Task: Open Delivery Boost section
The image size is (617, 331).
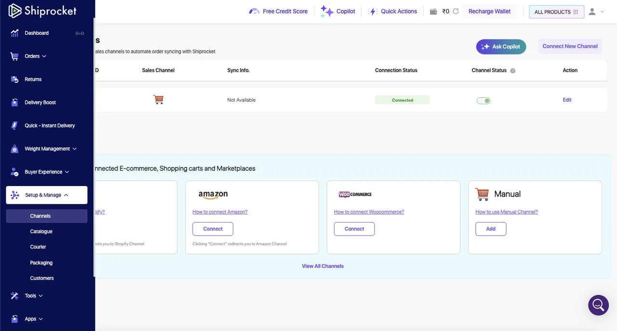Action: click(40, 103)
